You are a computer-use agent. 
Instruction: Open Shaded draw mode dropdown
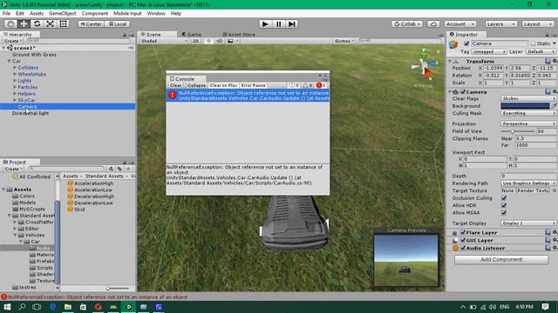[164, 41]
